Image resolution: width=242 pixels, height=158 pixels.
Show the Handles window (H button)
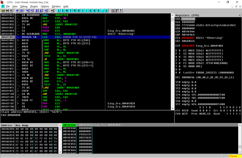coord(79,11)
